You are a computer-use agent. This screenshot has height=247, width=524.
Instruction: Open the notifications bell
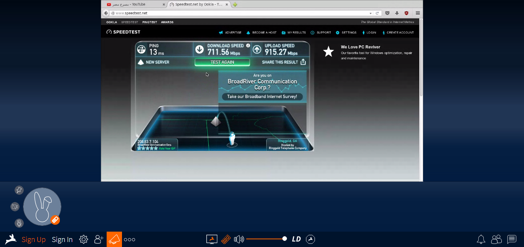click(x=481, y=239)
